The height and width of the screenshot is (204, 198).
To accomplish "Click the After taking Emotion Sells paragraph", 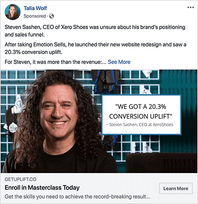I will pos(95,48).
